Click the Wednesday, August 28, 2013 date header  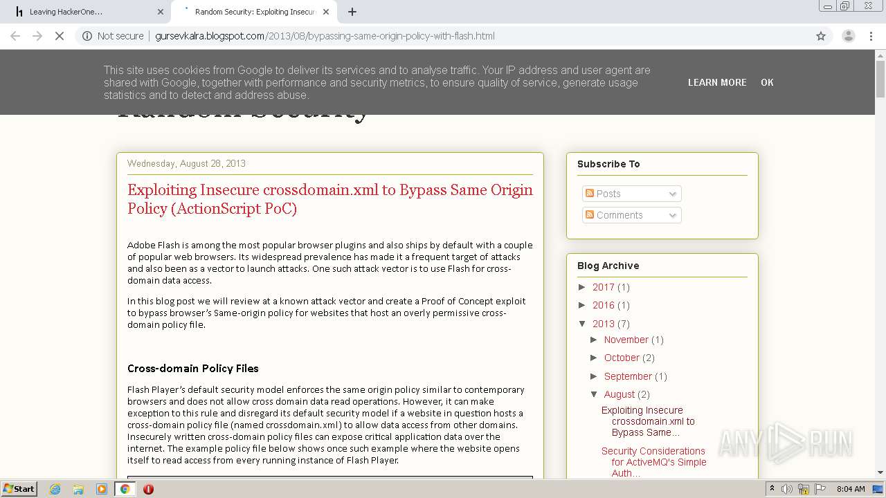point(186,163)
